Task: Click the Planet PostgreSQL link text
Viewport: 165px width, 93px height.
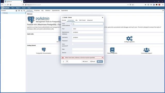Action: (x=112, y=53)
